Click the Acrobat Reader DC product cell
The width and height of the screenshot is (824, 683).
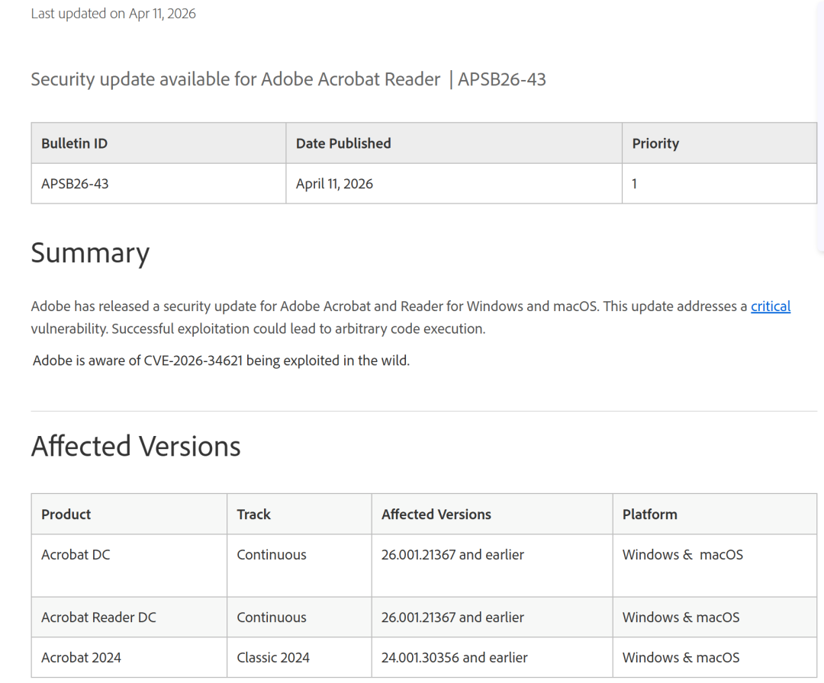point(98,617)
